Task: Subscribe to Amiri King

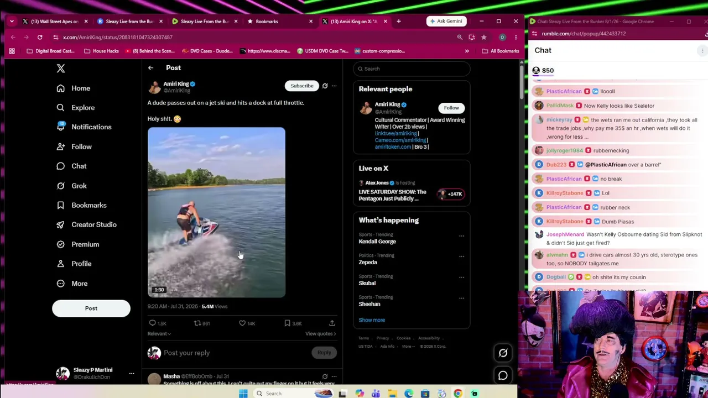Action: point(302,86)
